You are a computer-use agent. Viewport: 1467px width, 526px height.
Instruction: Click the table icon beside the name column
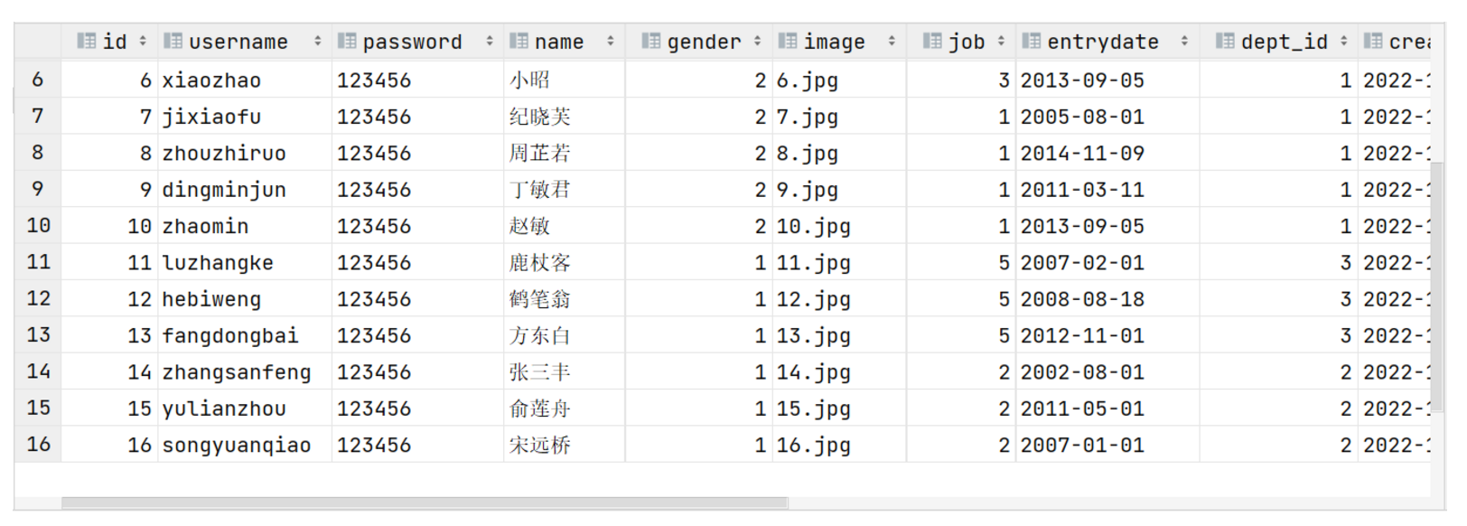(520, 41)
